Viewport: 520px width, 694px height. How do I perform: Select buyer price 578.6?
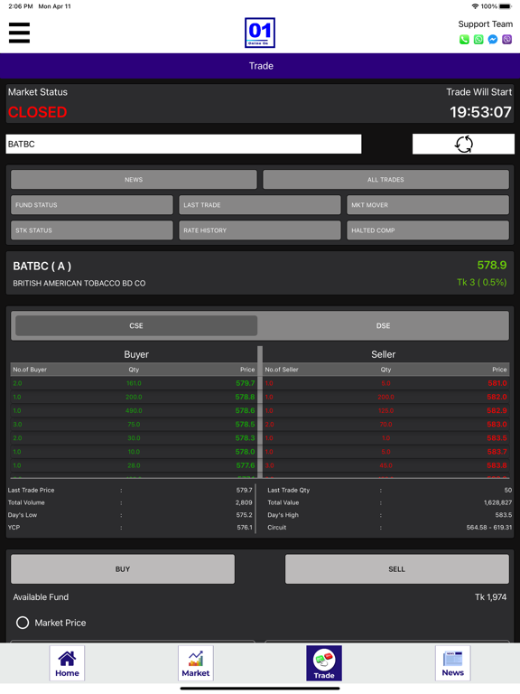pyautogui.click(x=246, y=411)
